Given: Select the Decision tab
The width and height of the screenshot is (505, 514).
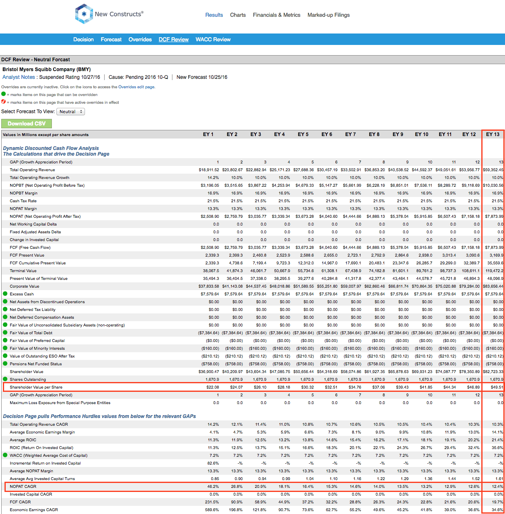Looking at the screenshot, I should [83, 39].
